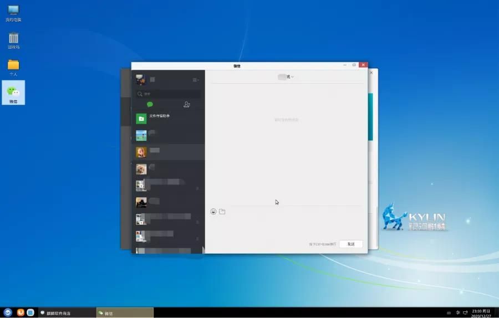Open the Recycle Bin desktop icon
The width and height of the screenshot is (499, 318).
pyautogui.click(x=13, y=40)
